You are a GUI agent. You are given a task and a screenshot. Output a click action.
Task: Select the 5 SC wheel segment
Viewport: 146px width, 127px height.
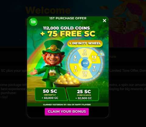(75, 58)
